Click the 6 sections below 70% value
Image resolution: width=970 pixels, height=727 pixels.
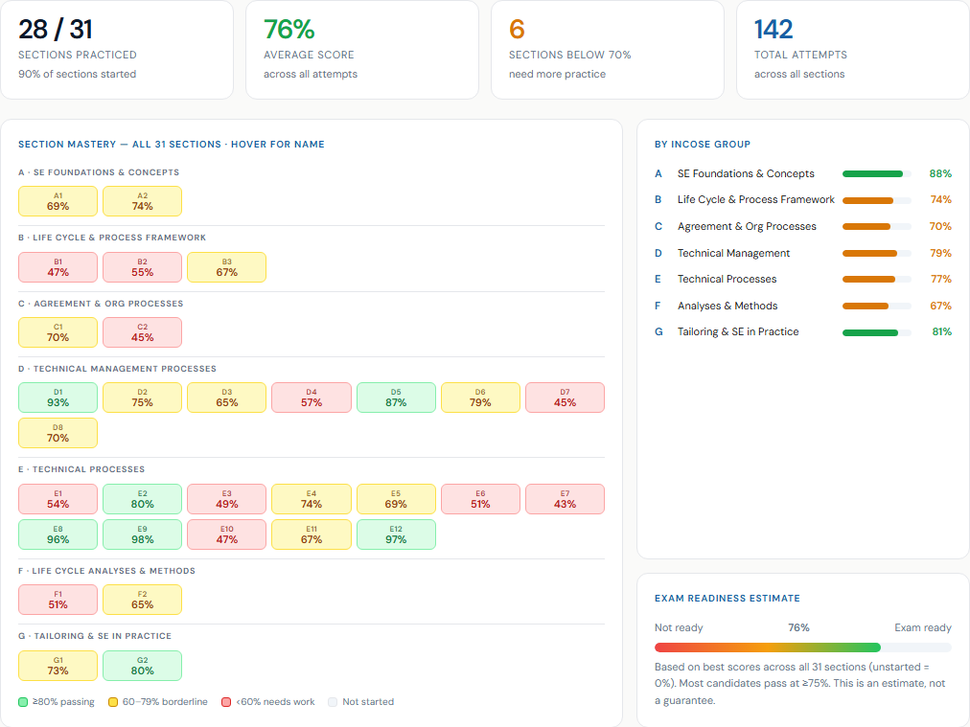[x=517, y=29]
